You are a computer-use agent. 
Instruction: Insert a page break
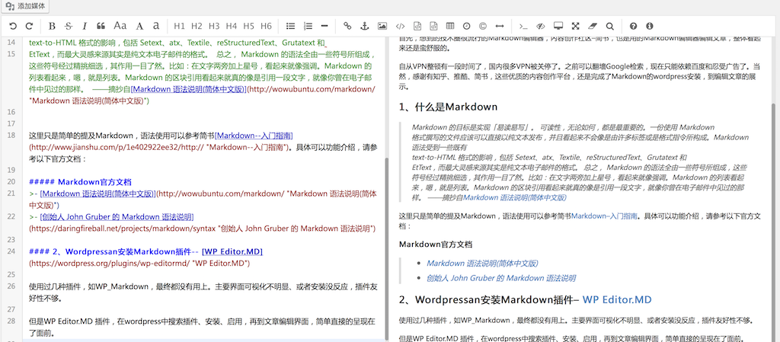pos(500,26)
